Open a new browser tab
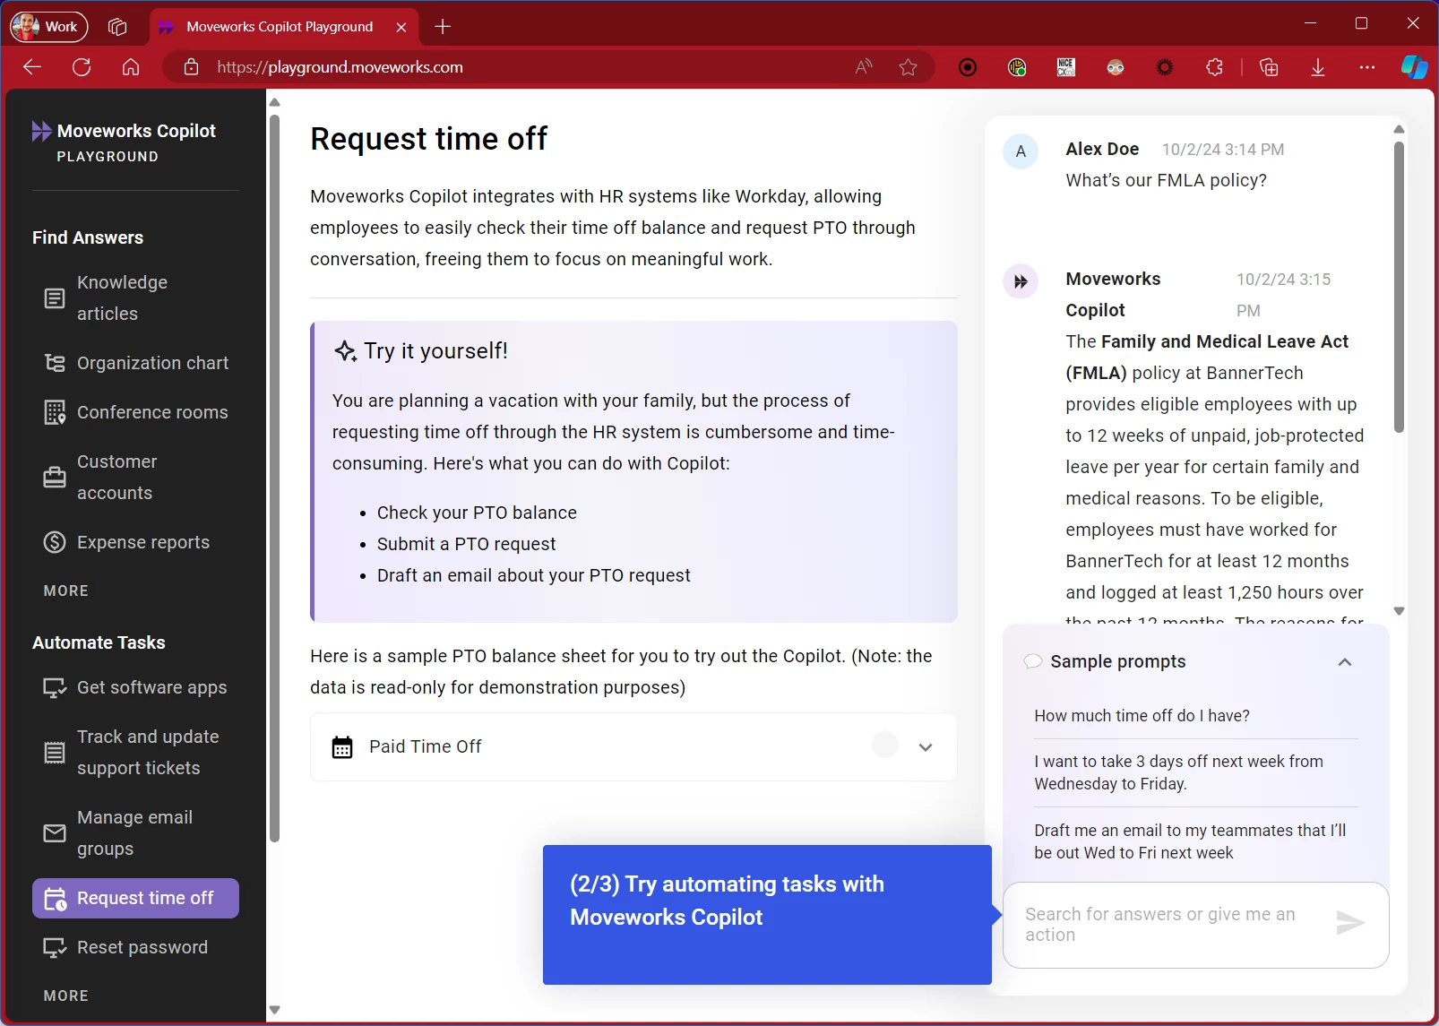This screenshot has height=1026, width=1439. (x=443, y=27)
